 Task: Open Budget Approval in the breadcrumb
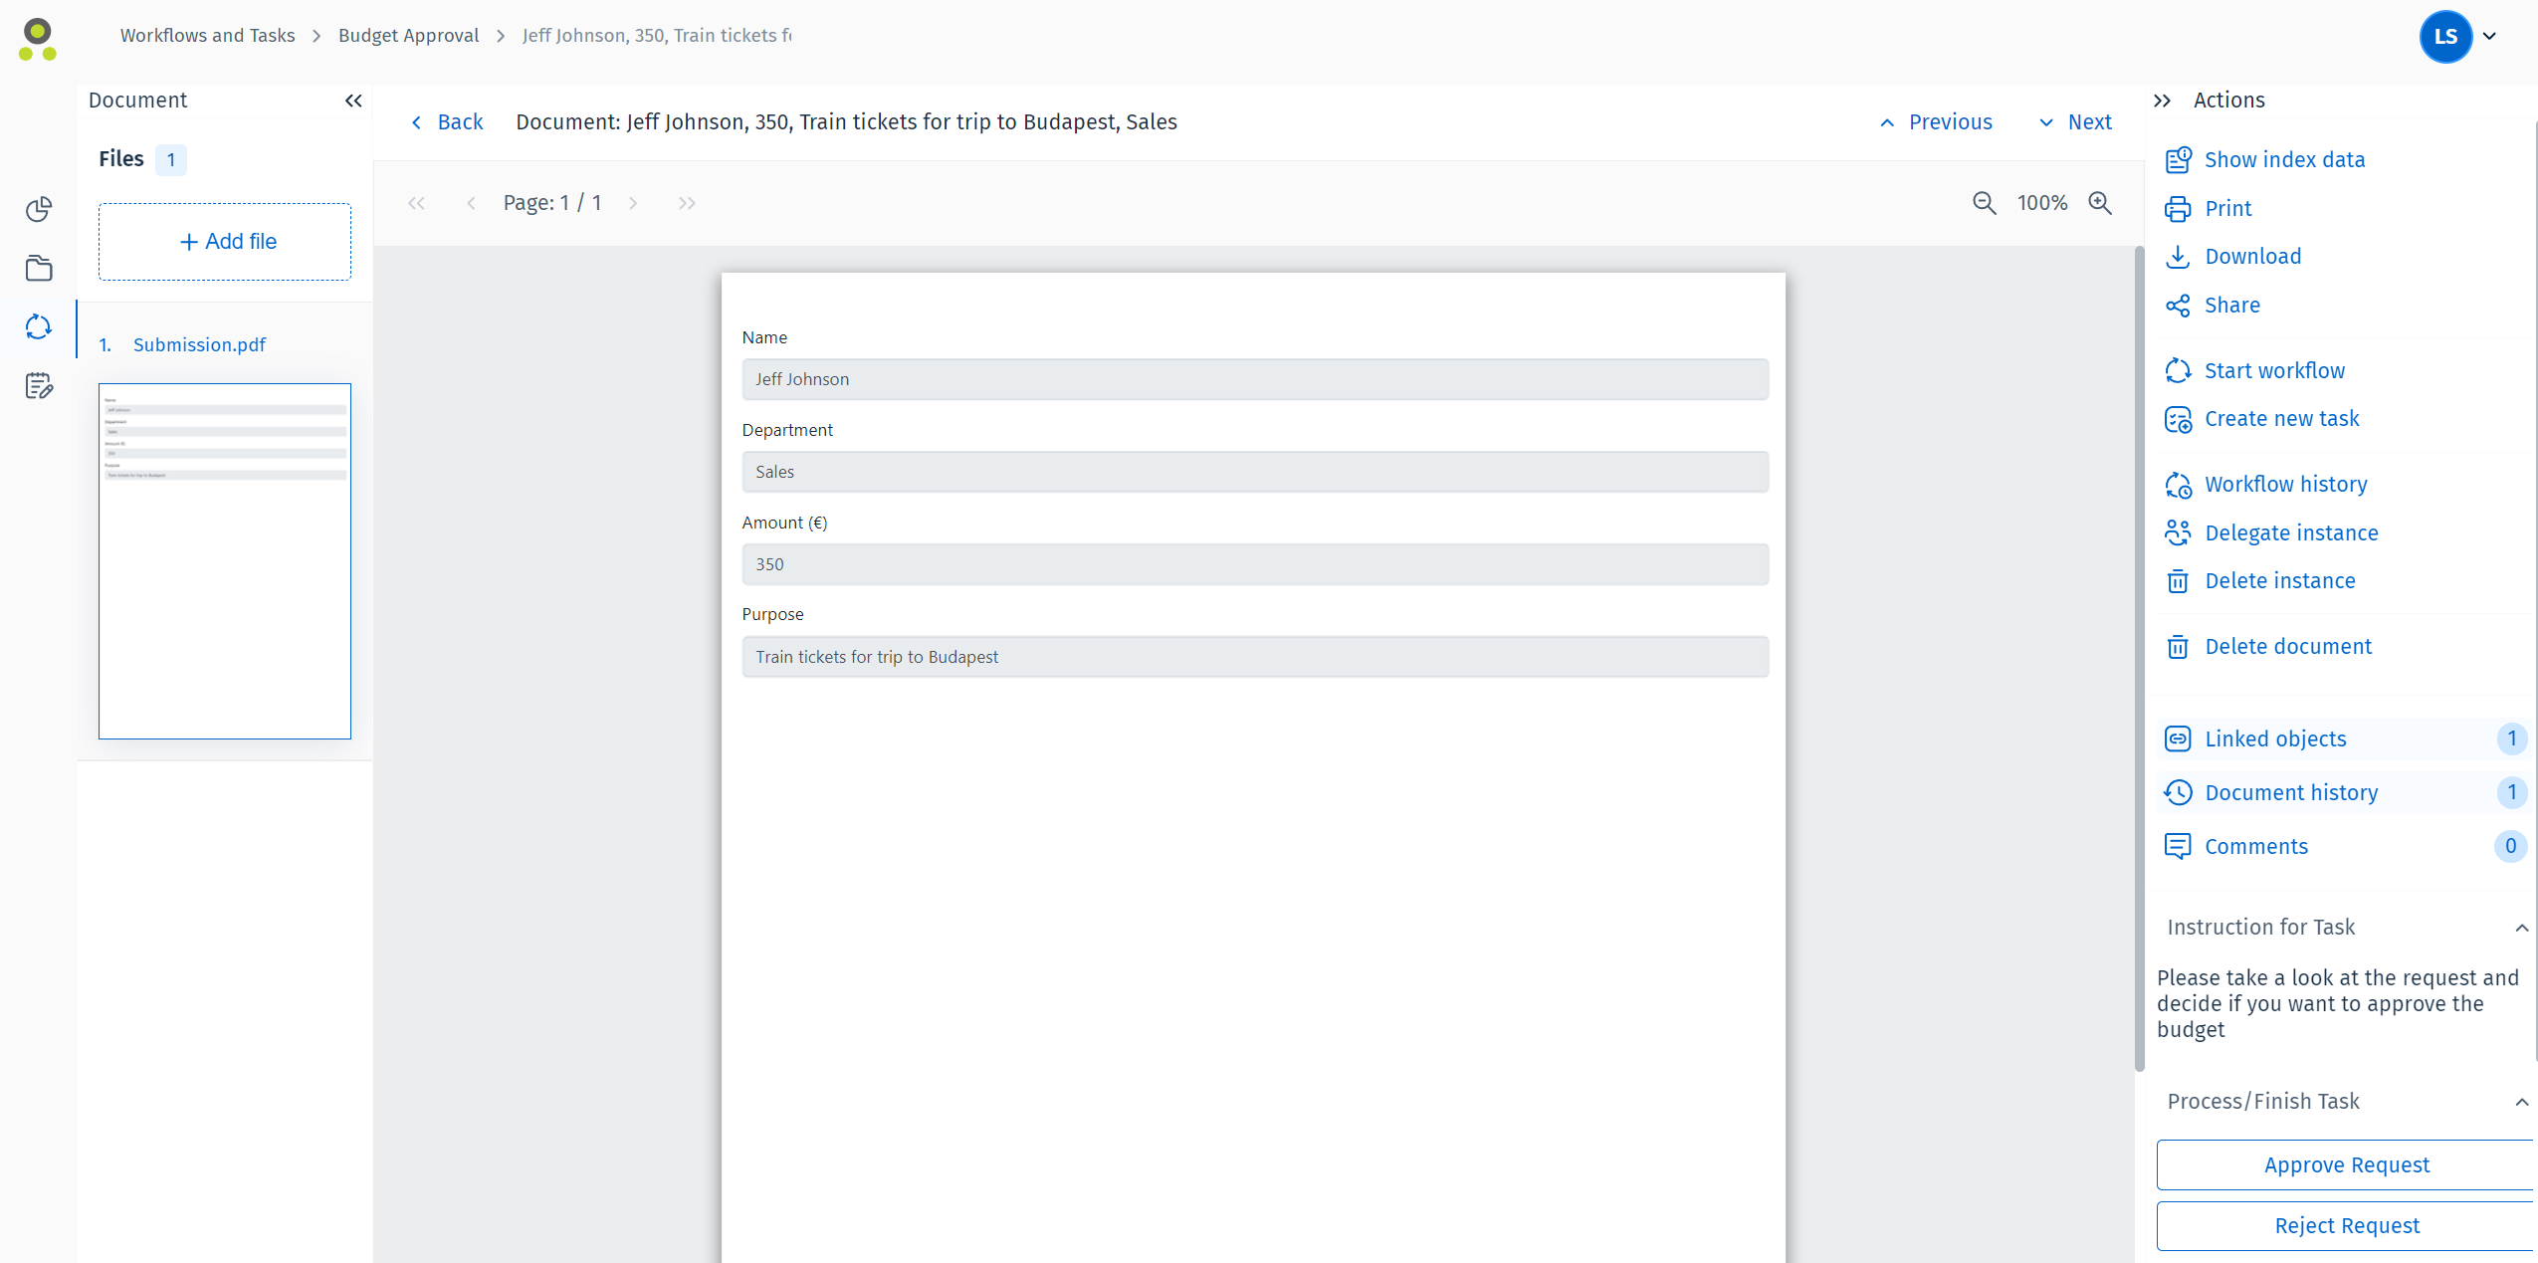(x=408, y=35)
